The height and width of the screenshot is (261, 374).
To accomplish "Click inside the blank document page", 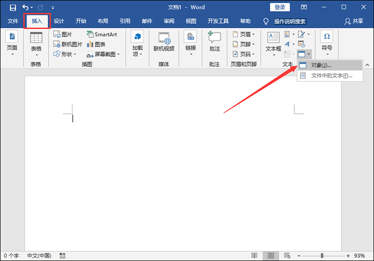I will [183, 163].
